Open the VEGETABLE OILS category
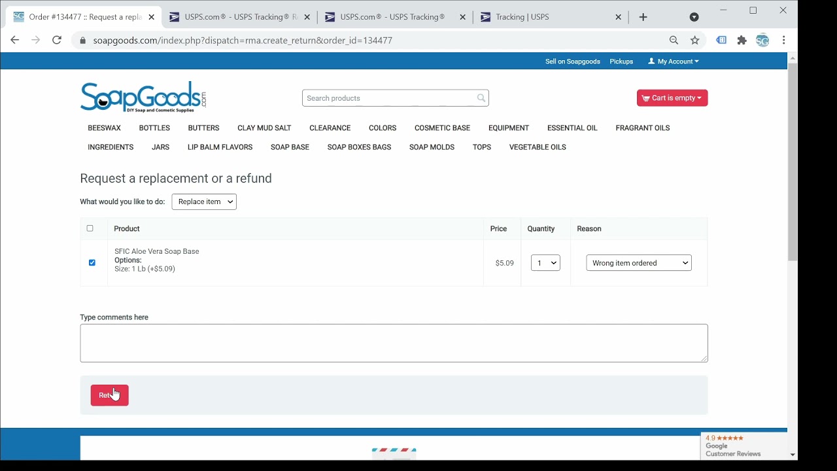 538,147
